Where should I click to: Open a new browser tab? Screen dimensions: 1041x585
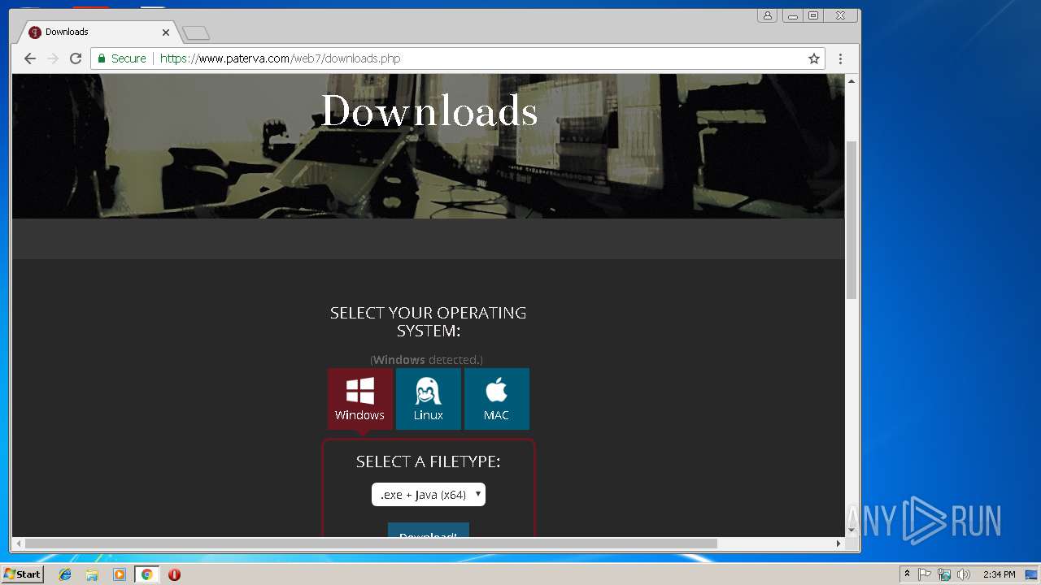click(x=196, y=33)
